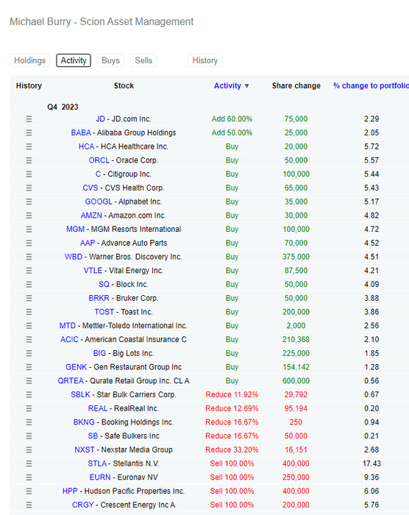409x515 pixels.
Task: Open history icon for American Coastal Insurance row
Action: (x=29, y=340)
